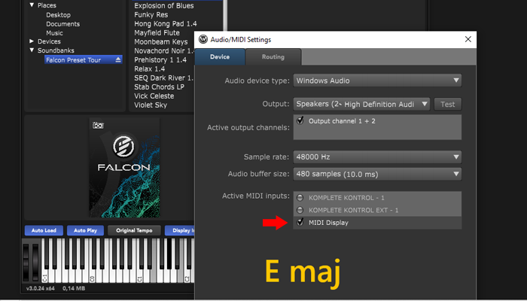
Task: Toggle the Auto Load button
Action: (44, 230)
